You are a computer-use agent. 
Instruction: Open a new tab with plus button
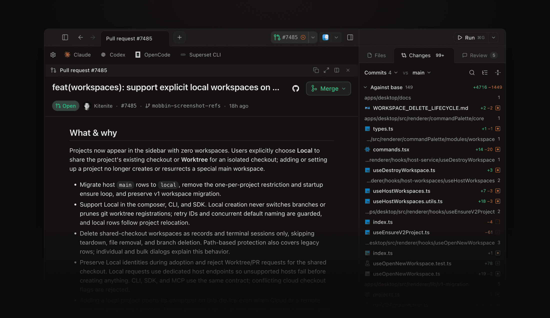[x=179, y=37]
